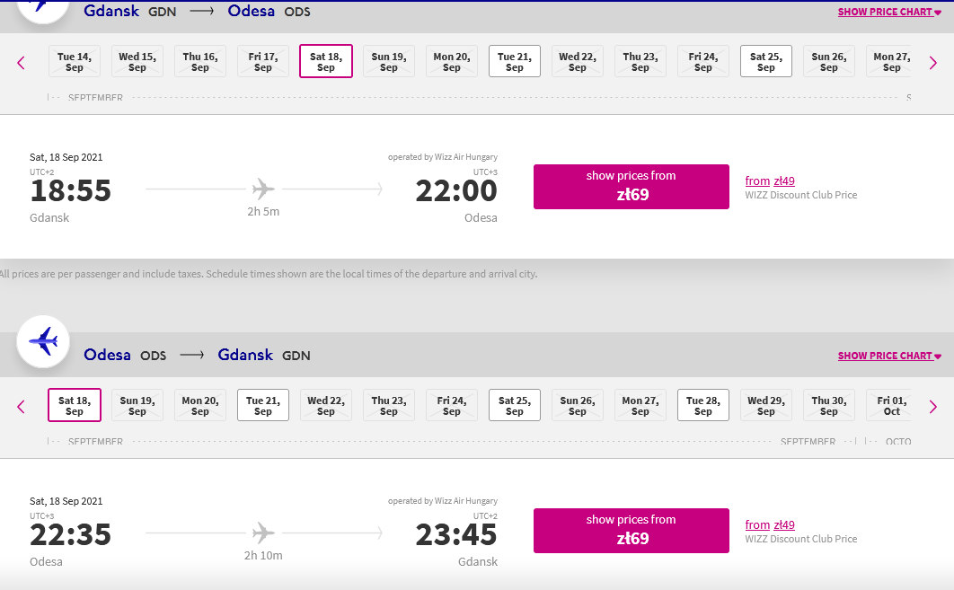Select Tue 21 Sep as the outbound date
The height and width of the screenshot is (590, 954).
[515, 61]
